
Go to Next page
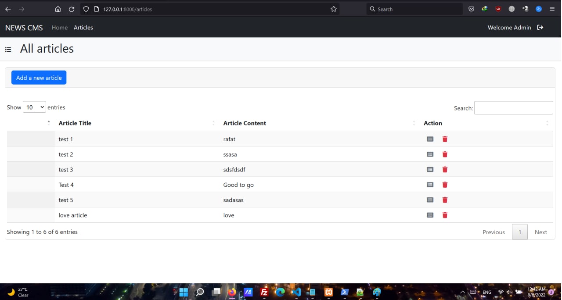click(x=541, y=232)
